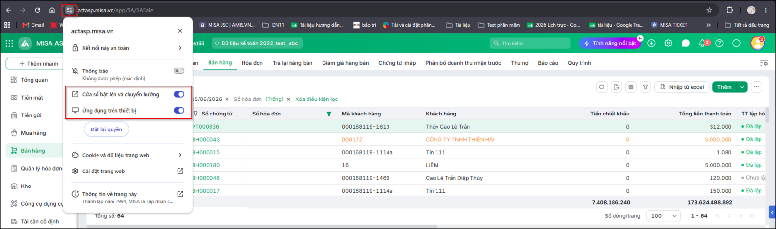Bookmark this page with the star icon
The width and height of the screenshot is (776, 229).
click(x=709, y=10)
